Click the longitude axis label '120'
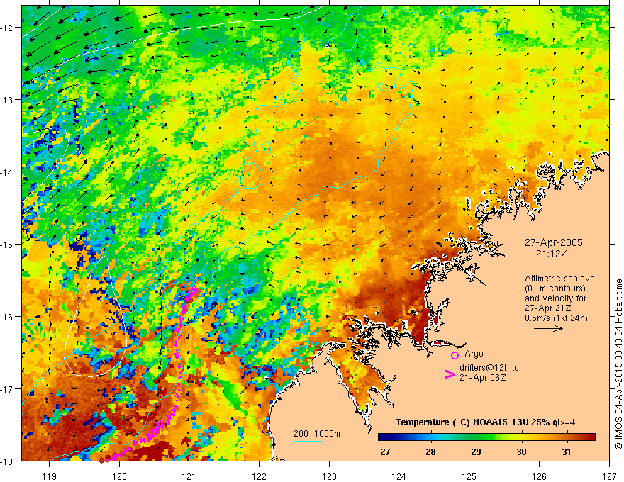 tap(119, 476)
